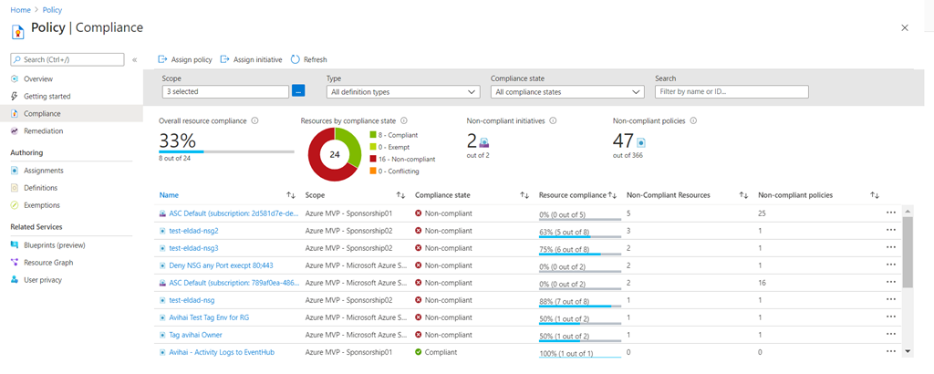This screenshot has height=374, width=934.
Task: Click the Resource Graph icon
Action: click(15, 262)
